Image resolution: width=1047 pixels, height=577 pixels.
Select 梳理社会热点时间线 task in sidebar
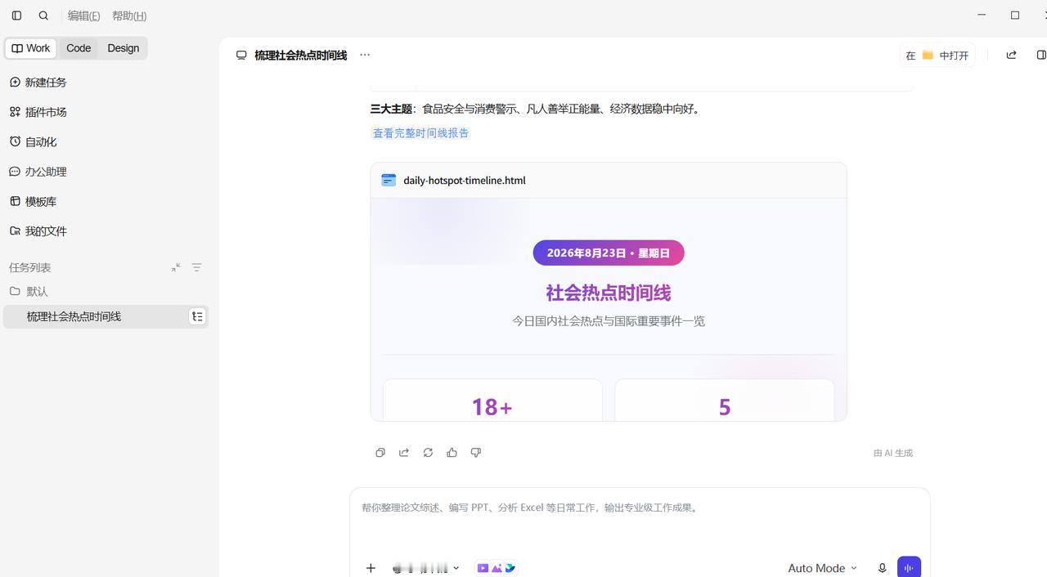tap(106, 316)
